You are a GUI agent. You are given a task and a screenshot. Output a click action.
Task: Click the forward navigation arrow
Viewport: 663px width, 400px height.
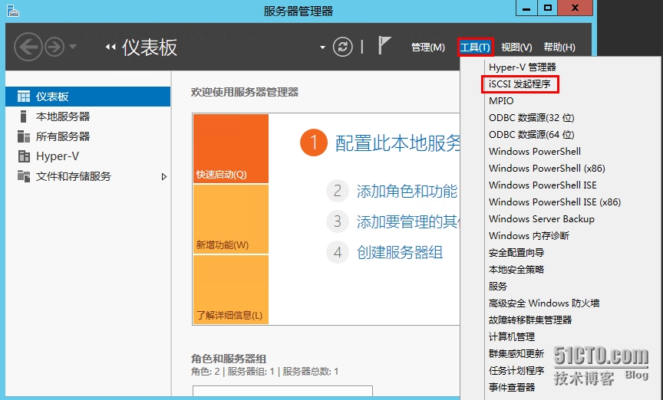(x=54, y=47)
